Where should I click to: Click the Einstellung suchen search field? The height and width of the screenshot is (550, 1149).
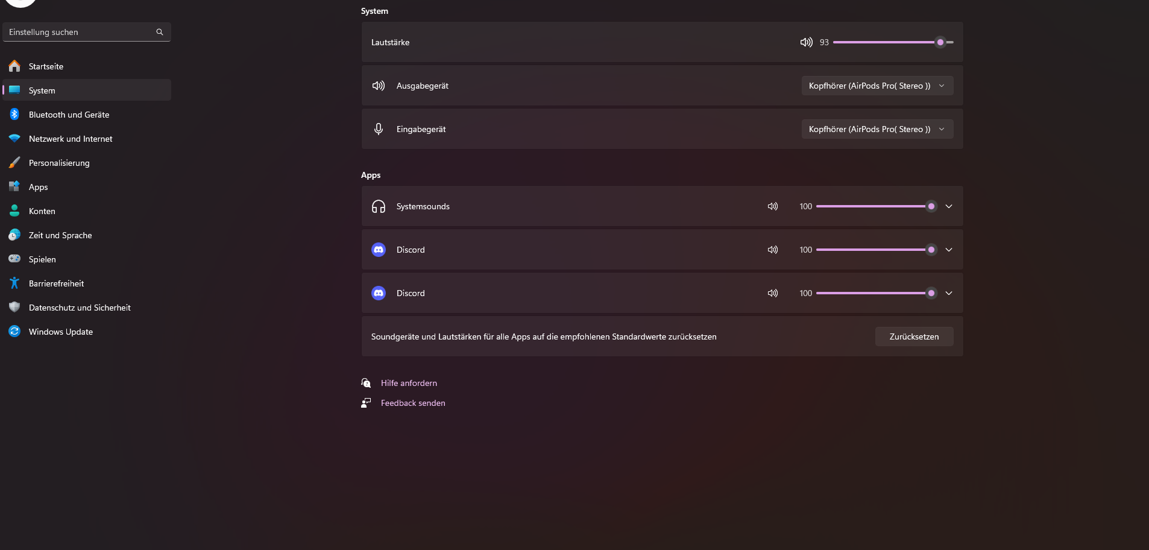[78, 32]
